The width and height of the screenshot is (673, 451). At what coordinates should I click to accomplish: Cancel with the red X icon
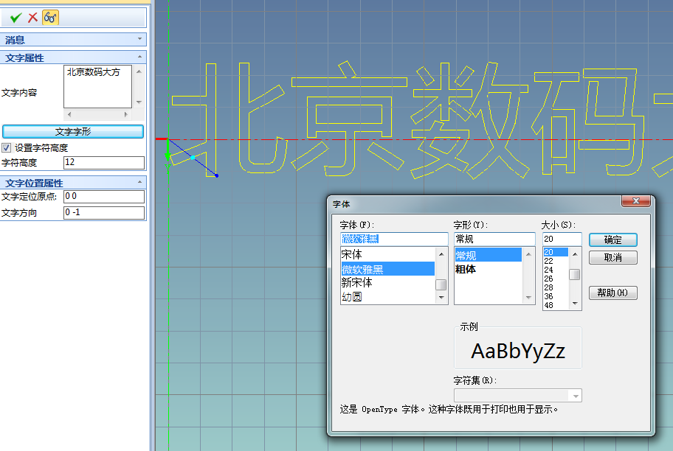tap(32, 18)
